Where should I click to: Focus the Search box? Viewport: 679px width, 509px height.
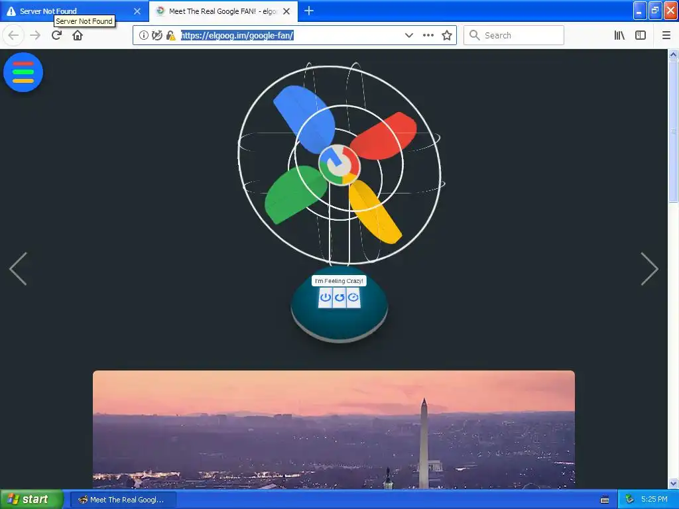click(x=514, y=36)
